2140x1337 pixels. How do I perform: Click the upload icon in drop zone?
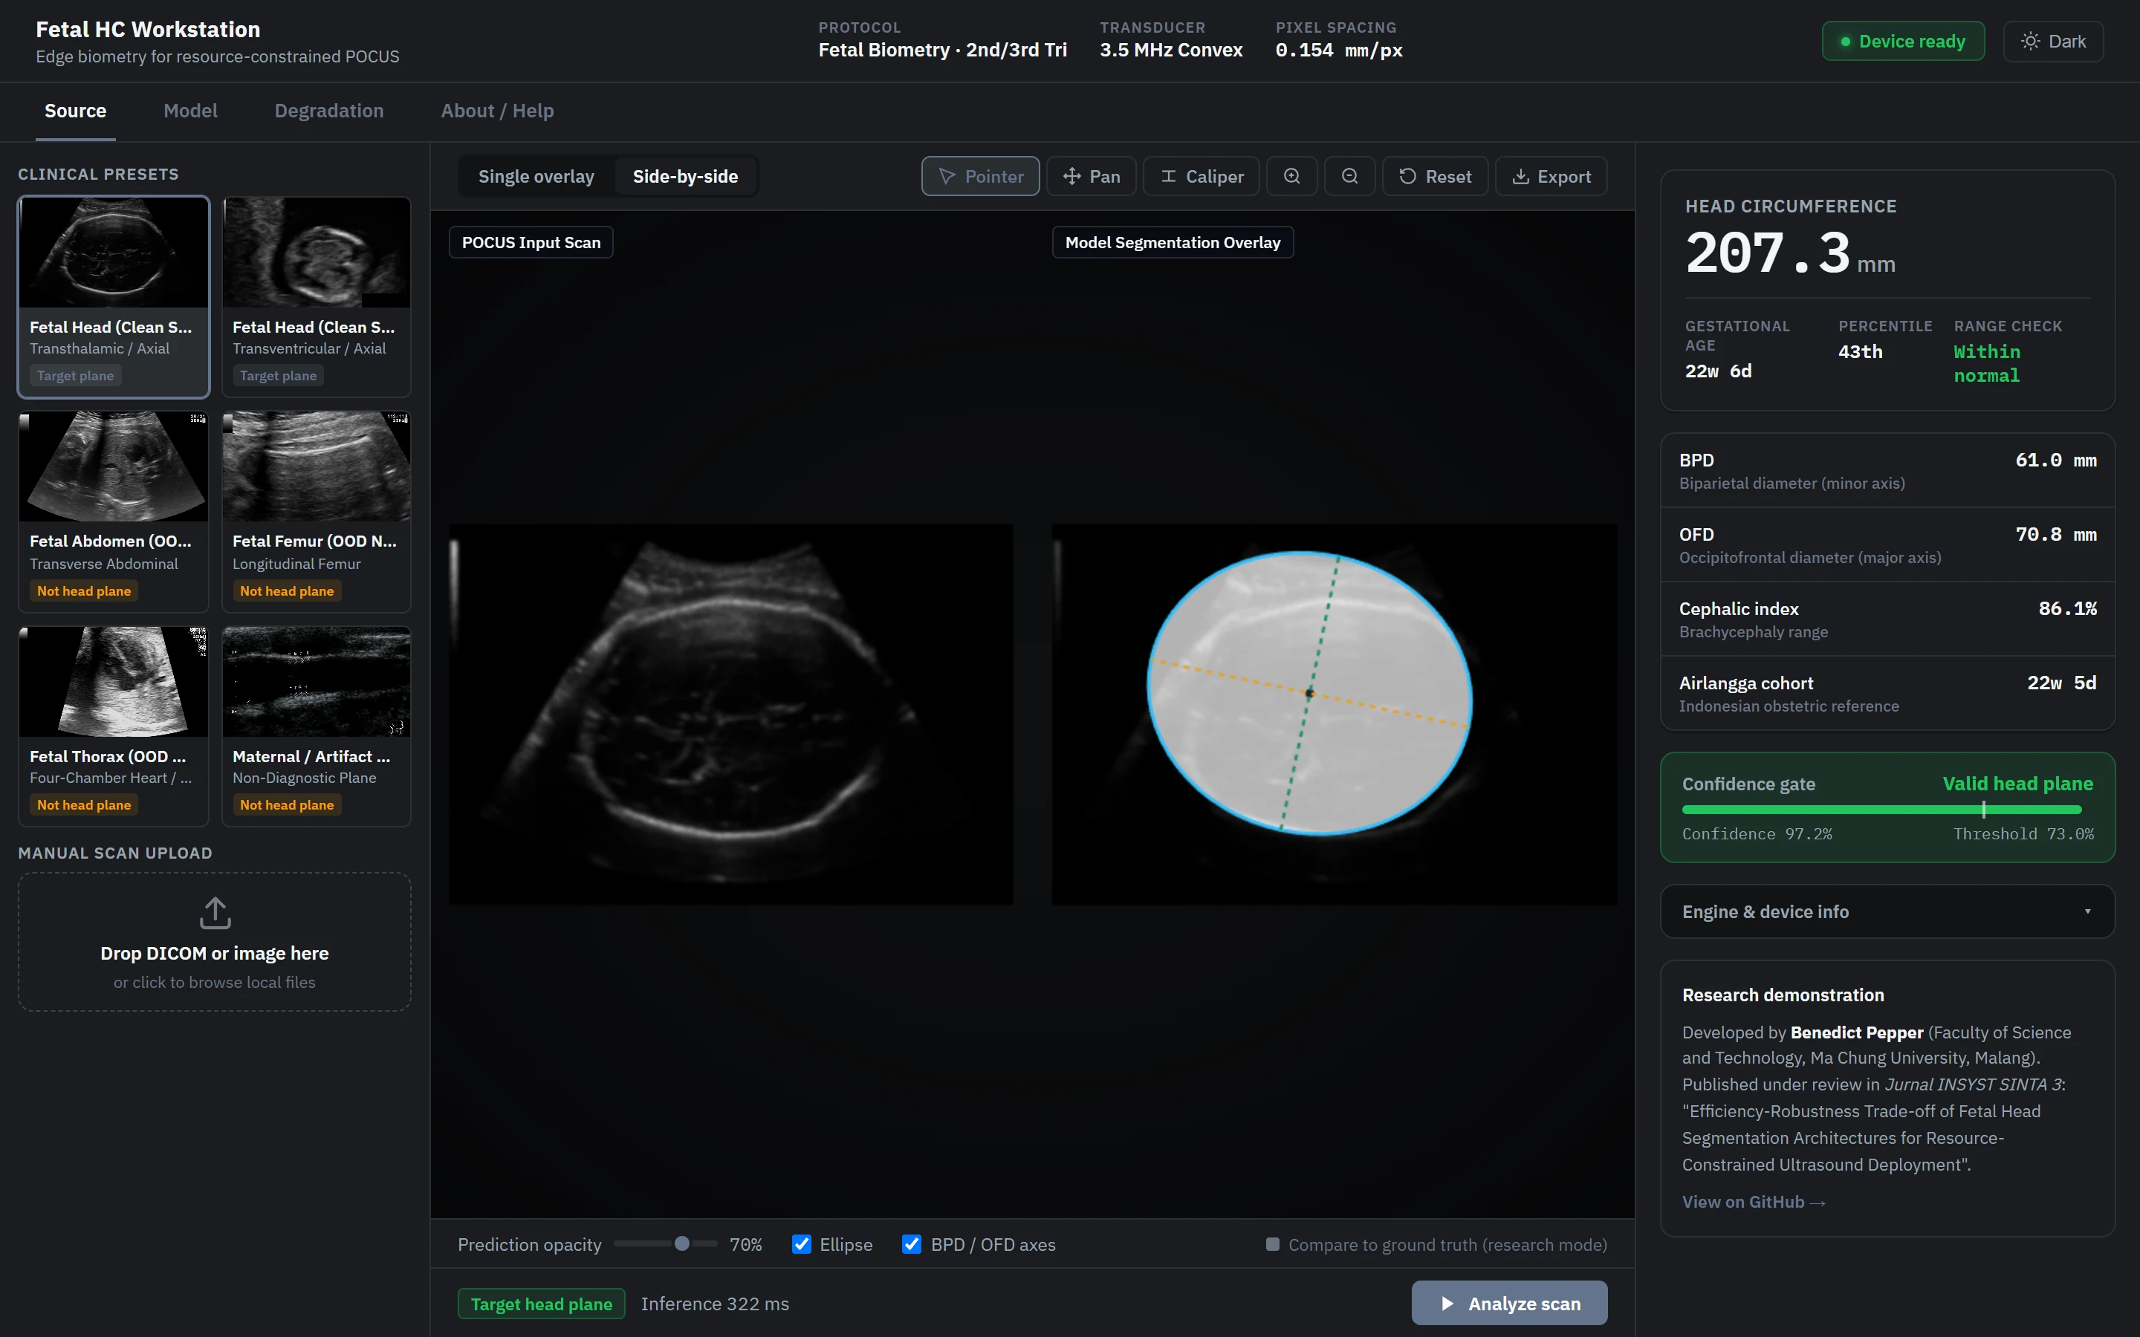(x=215, y=914)
